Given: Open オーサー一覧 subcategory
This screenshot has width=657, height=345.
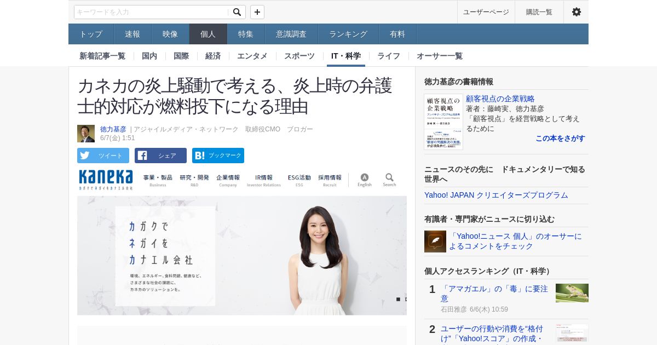Looking at the screenshot, I should point(440,56).
